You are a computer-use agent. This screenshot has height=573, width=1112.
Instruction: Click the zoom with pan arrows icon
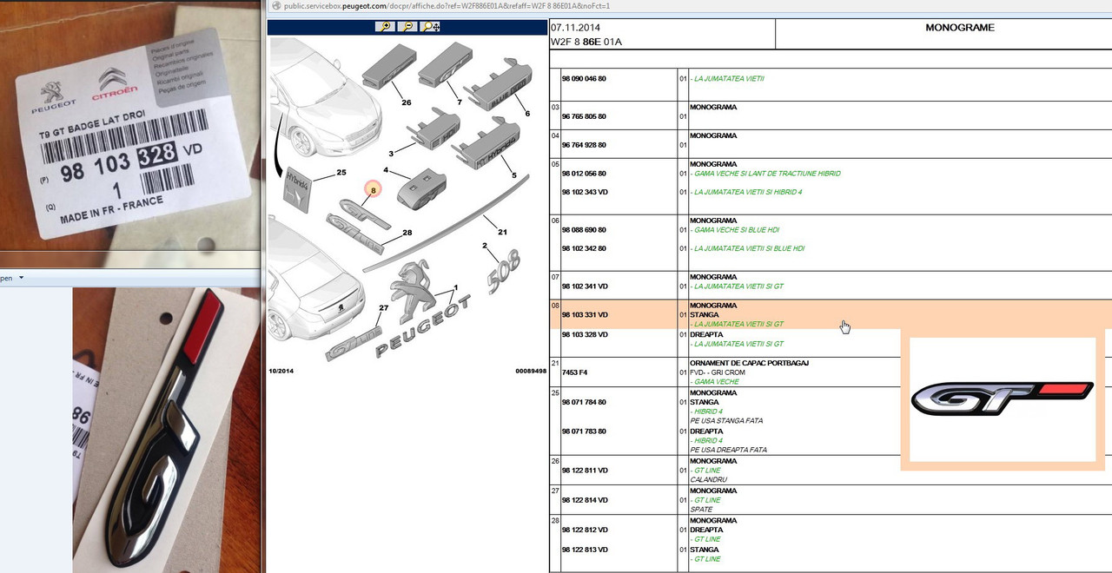tap(431, 27)
